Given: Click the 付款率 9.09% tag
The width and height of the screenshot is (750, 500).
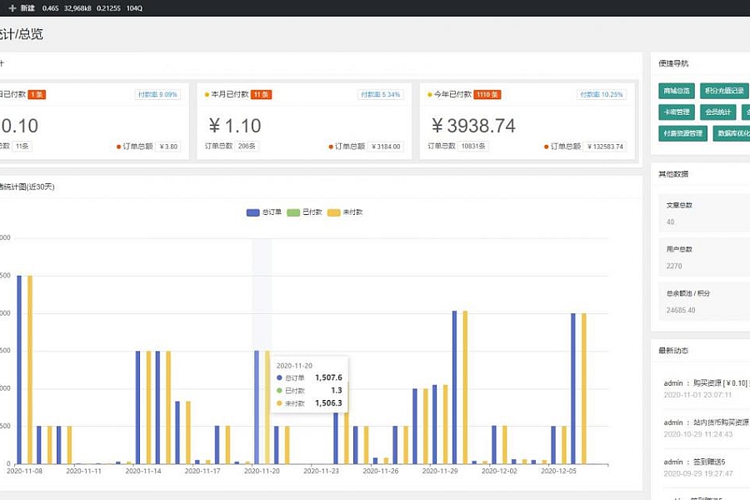Looking at the screenshot, I should (157, 94).
